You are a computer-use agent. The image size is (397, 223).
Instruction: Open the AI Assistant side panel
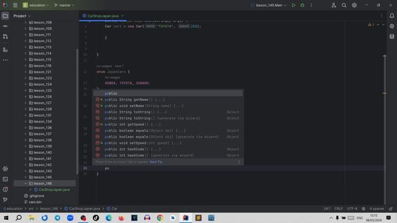pos(391,26)
